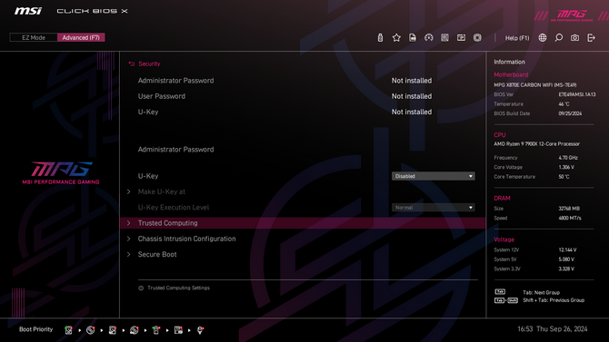Select Advanced (F7) mode tab
The image size is (609, 342).
pos(81,37)
